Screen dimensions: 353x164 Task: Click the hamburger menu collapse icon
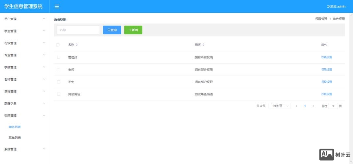click(x=57, y=7)
